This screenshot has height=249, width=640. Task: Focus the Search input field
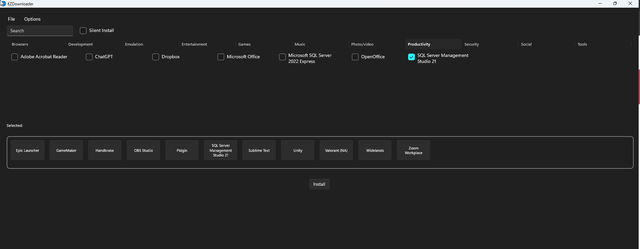(40, 31)
